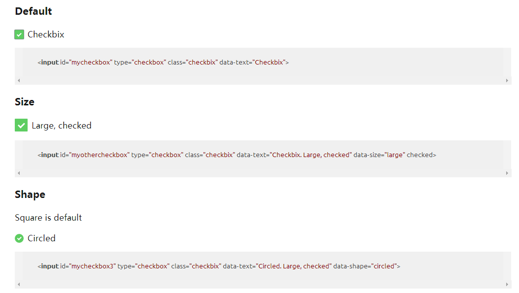The width and height of the screenshot is (519, 293).
Task: Click the data-size="large" code snippet line
Action: 237,155
